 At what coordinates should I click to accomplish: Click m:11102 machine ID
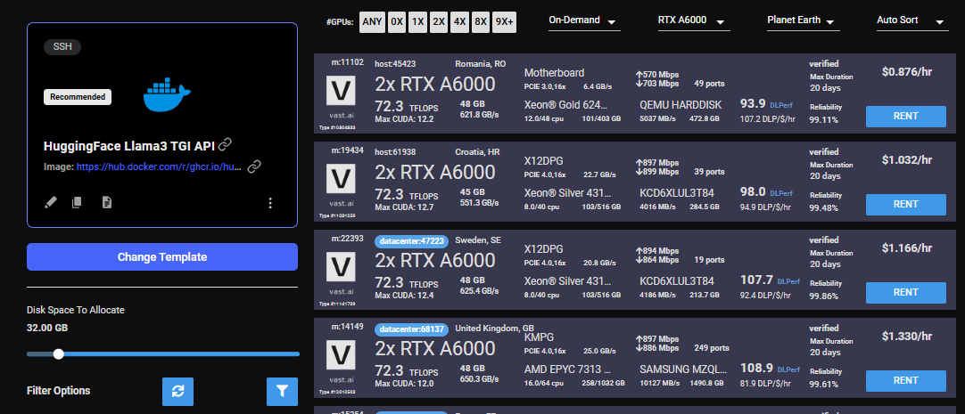(348, 62)
